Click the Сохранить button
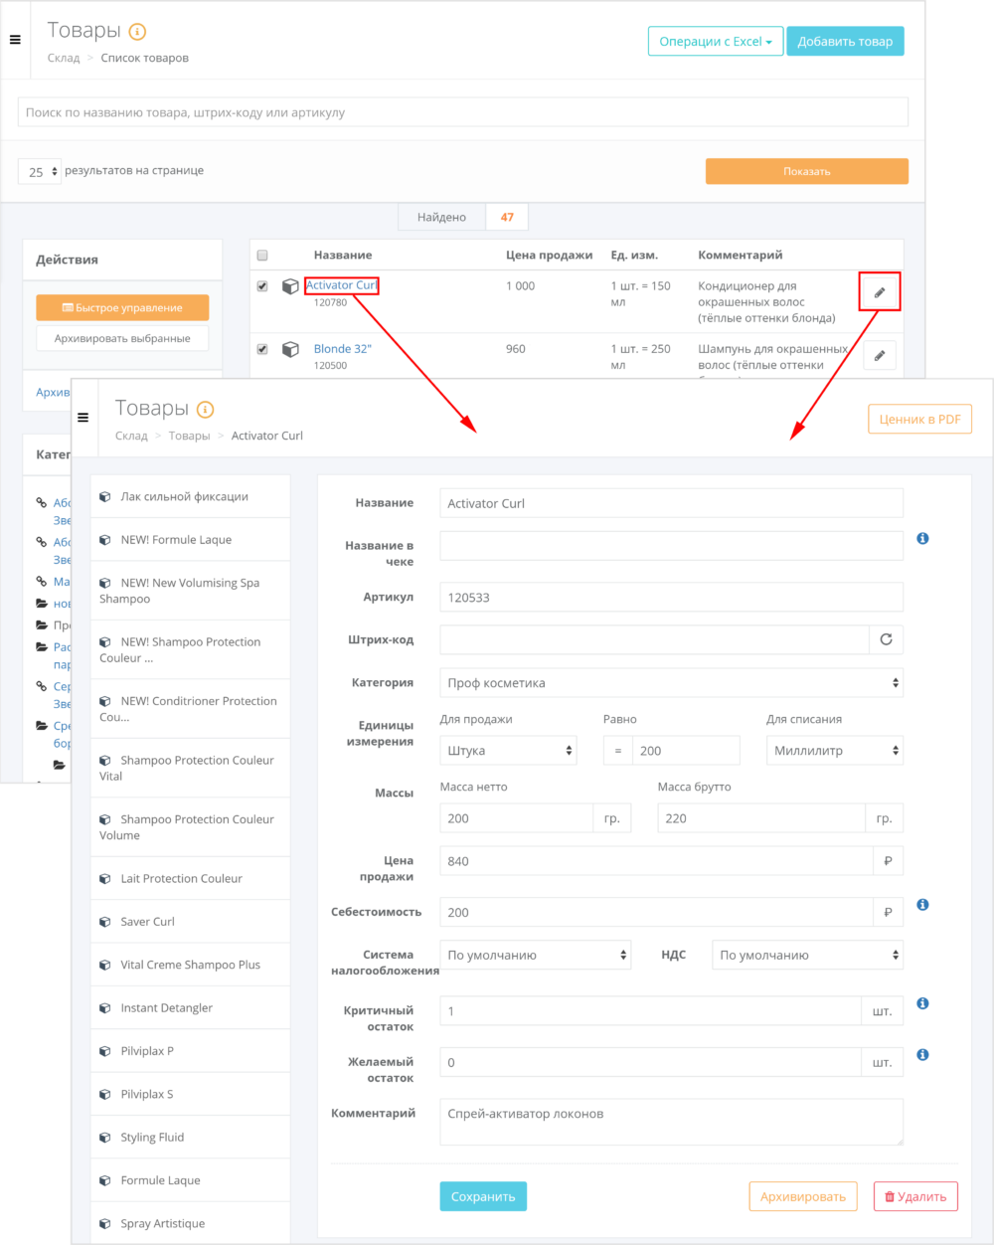 click(483, 1196)
